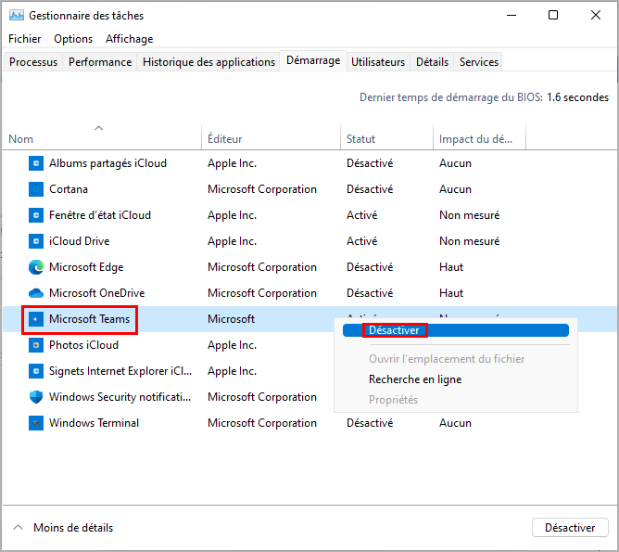
Task: Click the Fenêtre d'état iCloud icon
Action: pos(36,215)
